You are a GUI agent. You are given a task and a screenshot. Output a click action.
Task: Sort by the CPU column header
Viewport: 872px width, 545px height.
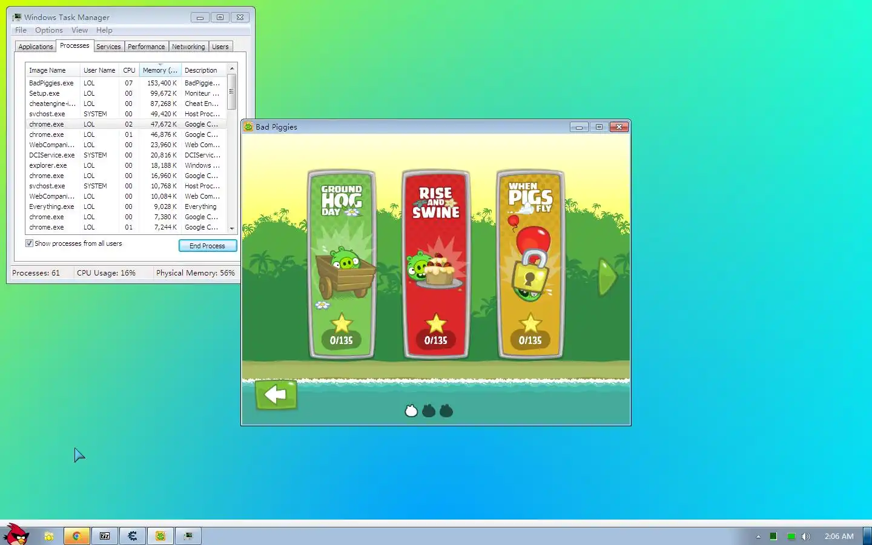coord(129,70)
